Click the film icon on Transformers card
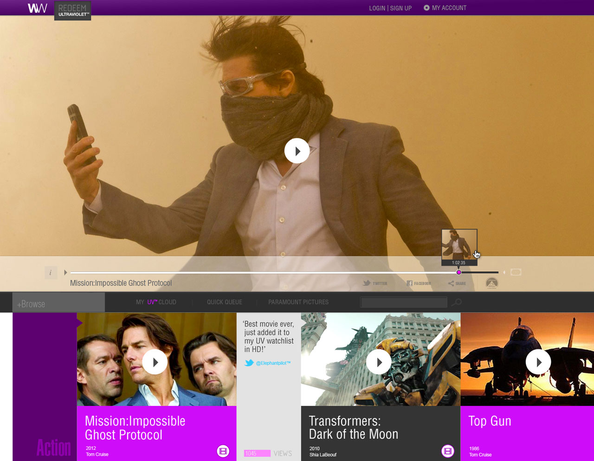The width and height of the screenshot is (594, 461). (448, 451)
